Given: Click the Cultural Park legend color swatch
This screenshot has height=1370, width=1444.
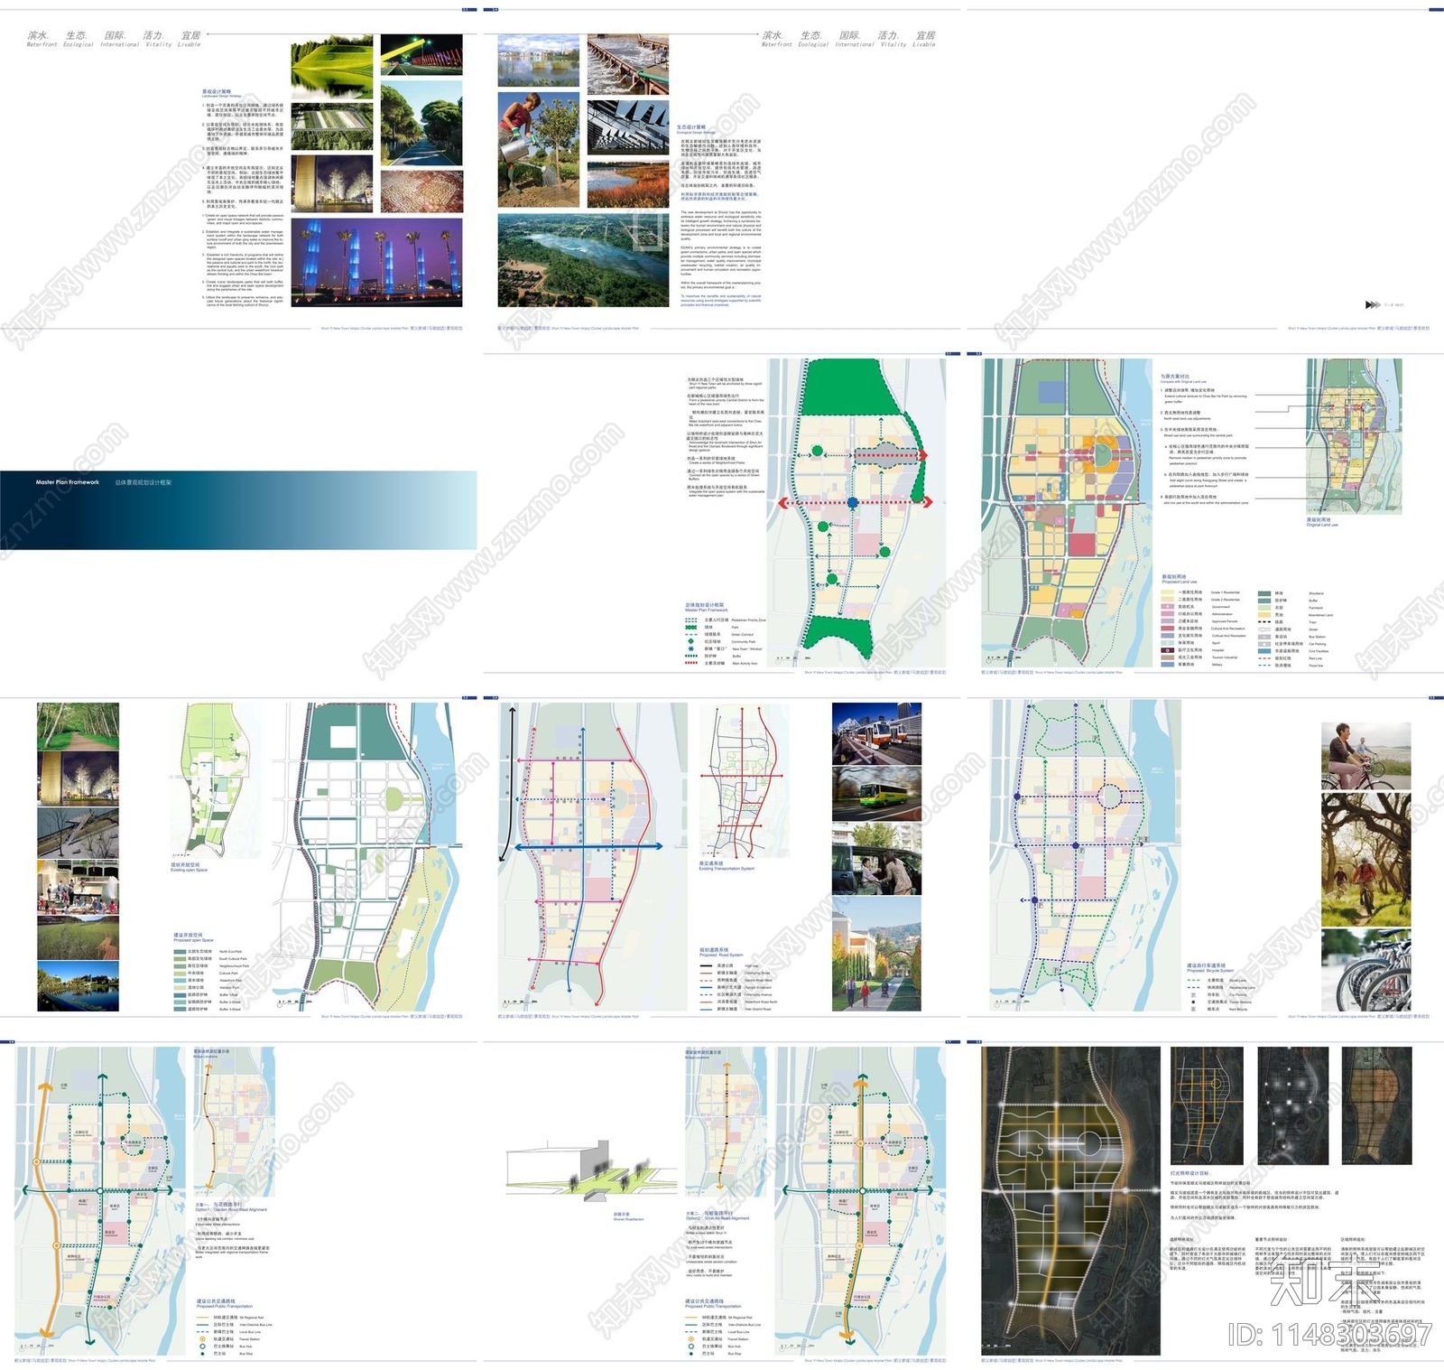Looking at the screenshot, I should [179, 973].
